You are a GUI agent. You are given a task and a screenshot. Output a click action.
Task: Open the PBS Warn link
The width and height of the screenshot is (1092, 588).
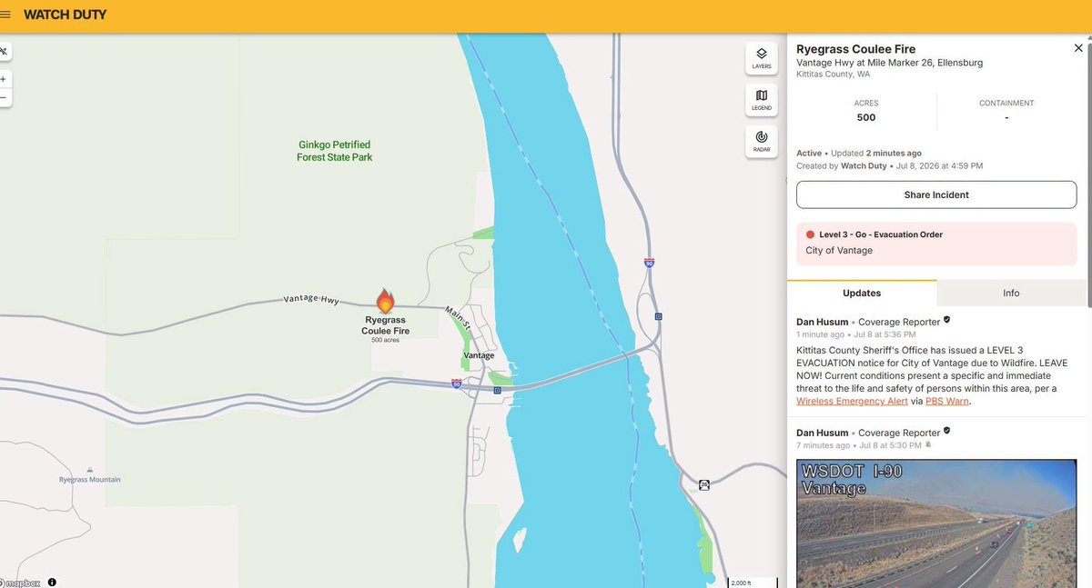(946, 401)
